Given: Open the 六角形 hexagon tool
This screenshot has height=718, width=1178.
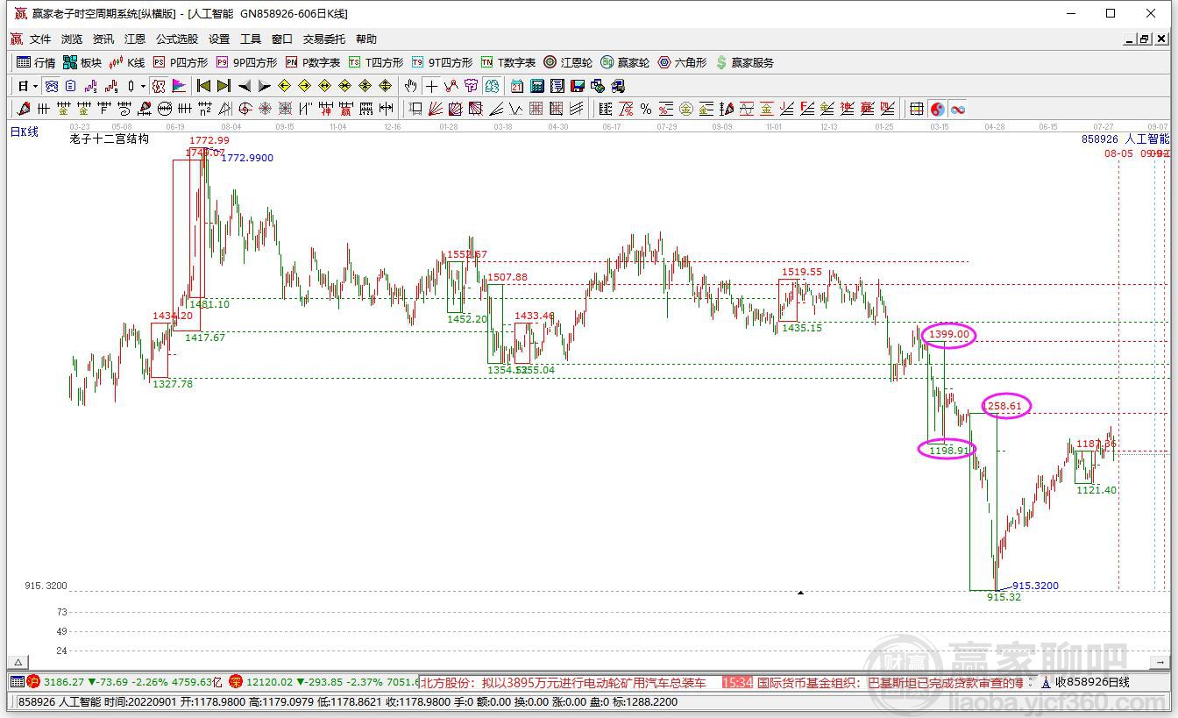Looking at the screenshot, I should tap(682, 62).
